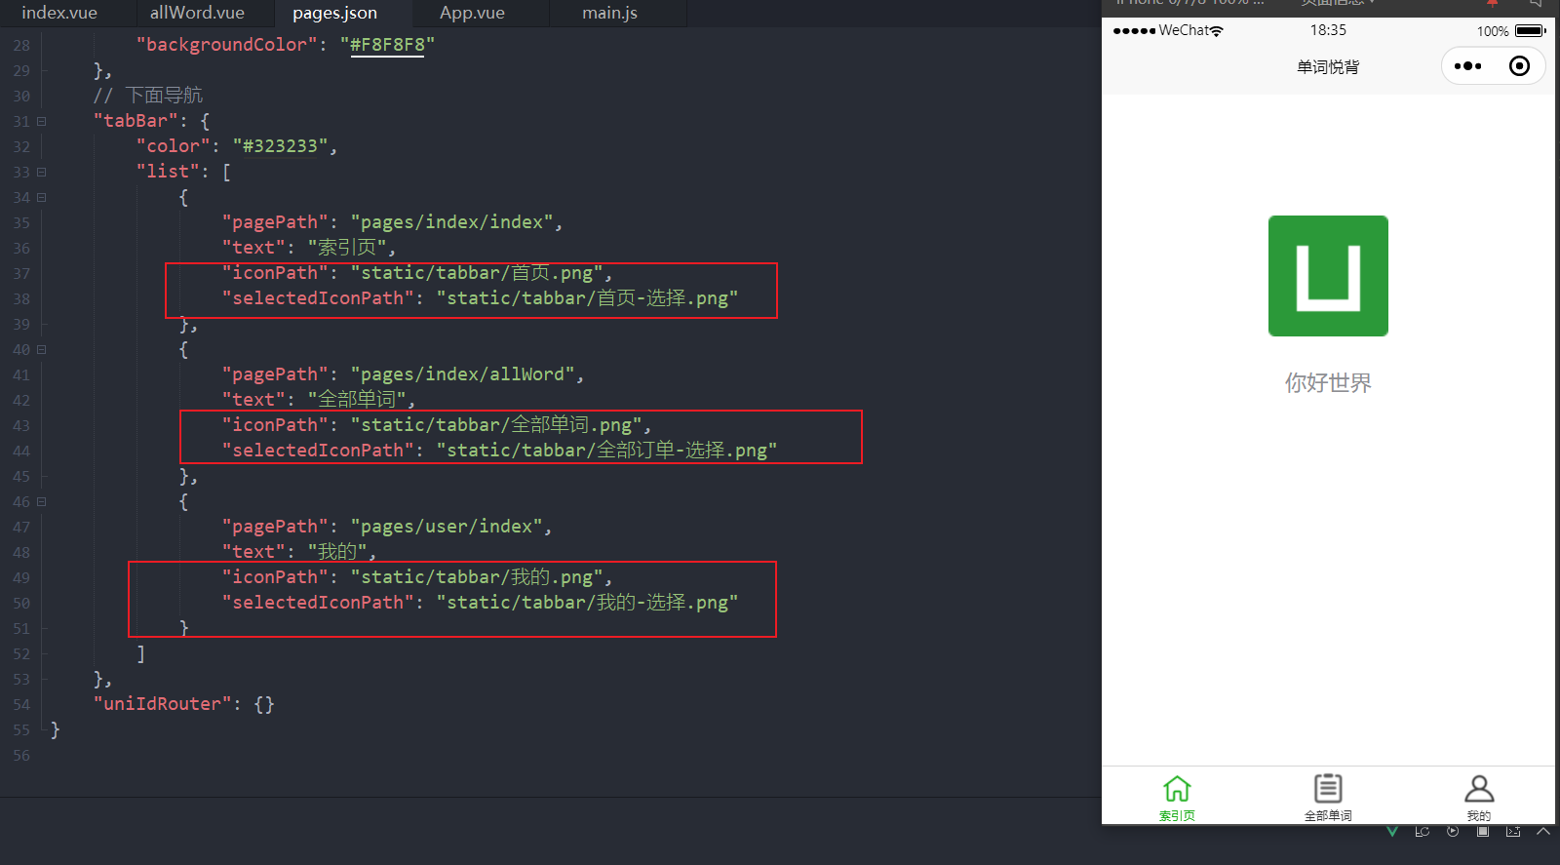Select the pages.json tab
The image size is (1560, 865).
click(334, 13)
